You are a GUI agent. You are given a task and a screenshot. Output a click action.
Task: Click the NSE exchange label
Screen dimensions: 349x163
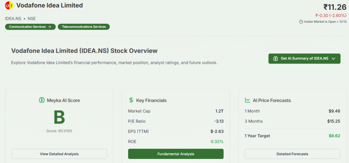[x=32, y=19]
